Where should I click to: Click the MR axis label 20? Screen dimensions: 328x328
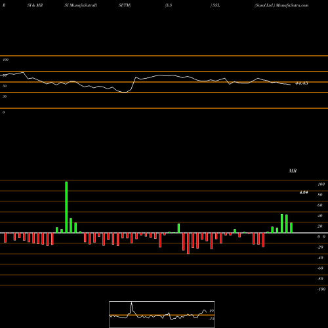point(320,226)
